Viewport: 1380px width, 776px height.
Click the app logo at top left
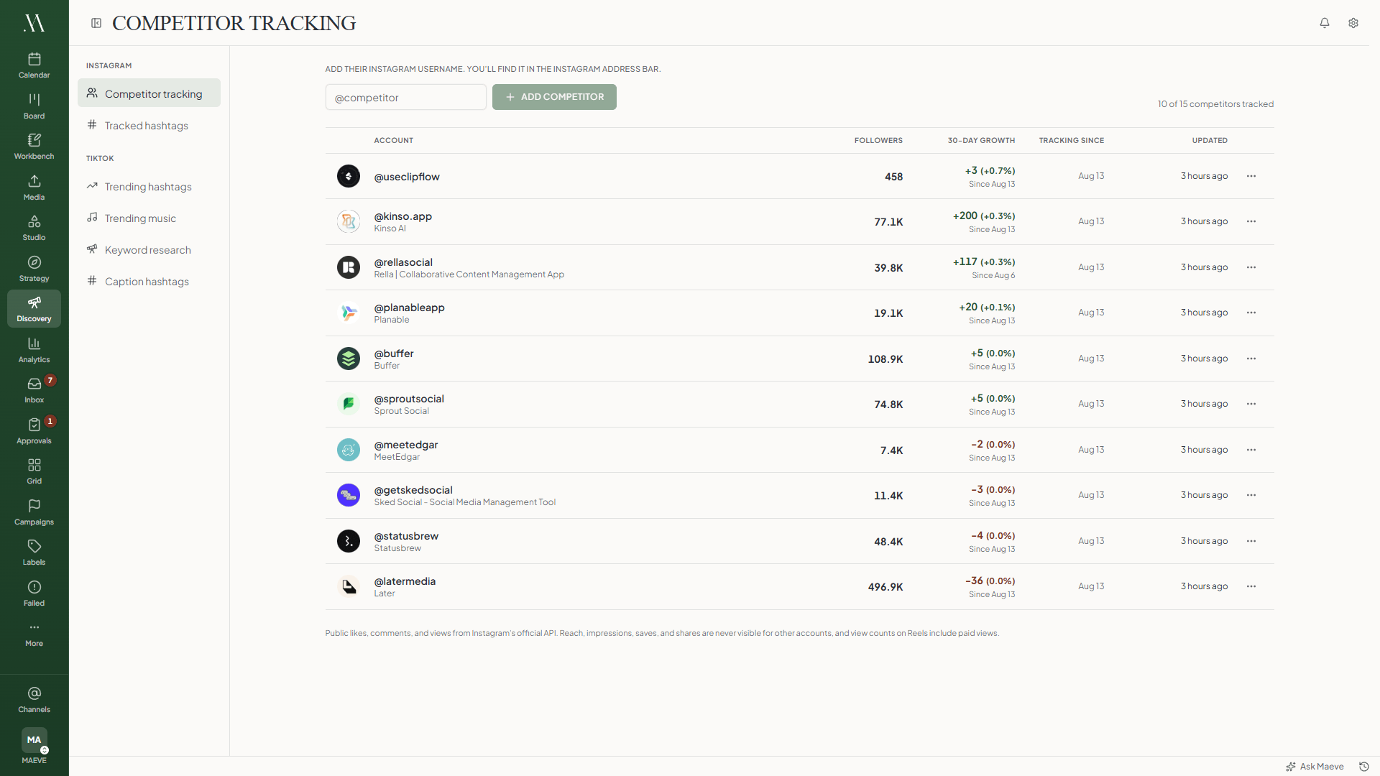[34, 23]
